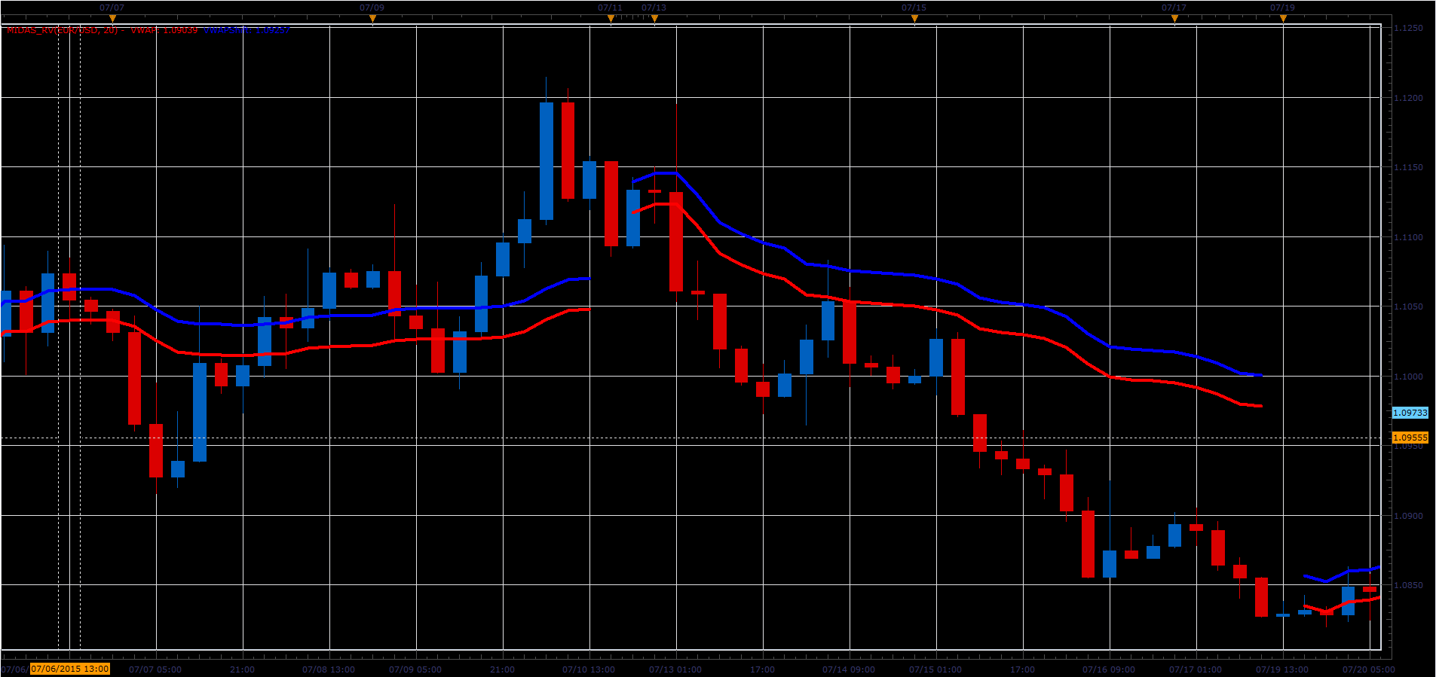This screenshot has height=677, width=1436.
Task: Select the cyan 1.09733 price tag
Action: tap(1410, 413)
